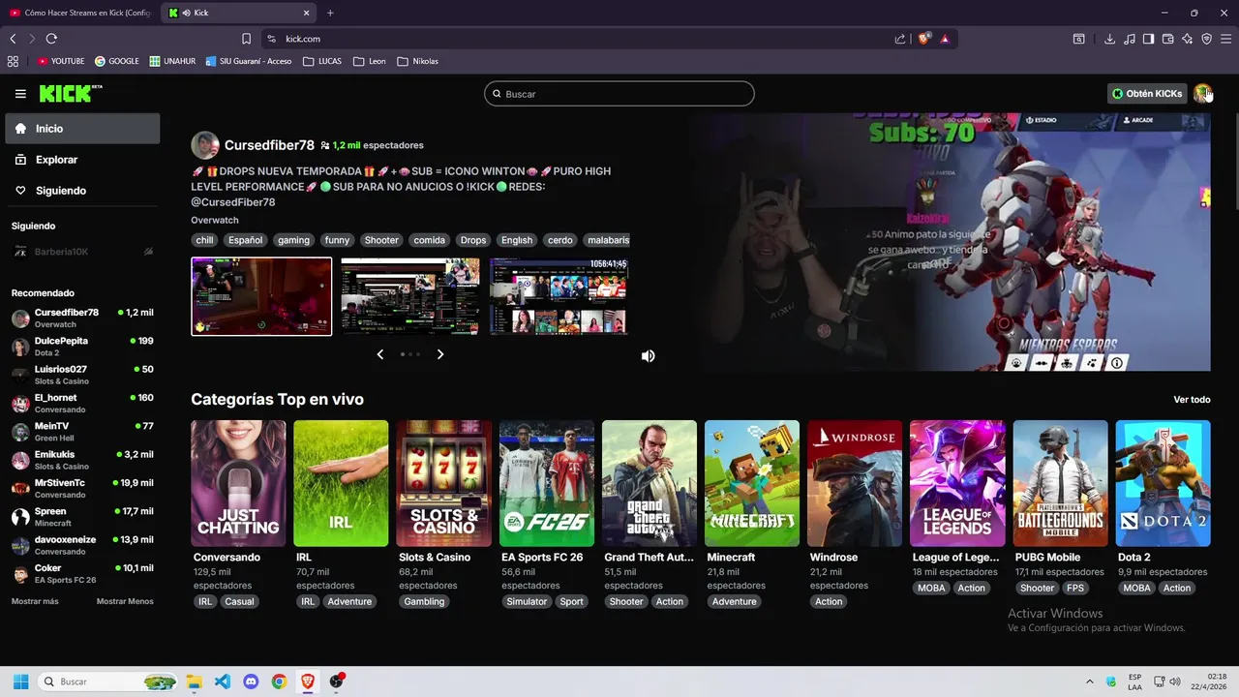
Task: Open the hamburger sidebar menu beside the Kick logo
Action: pos(20,94)
